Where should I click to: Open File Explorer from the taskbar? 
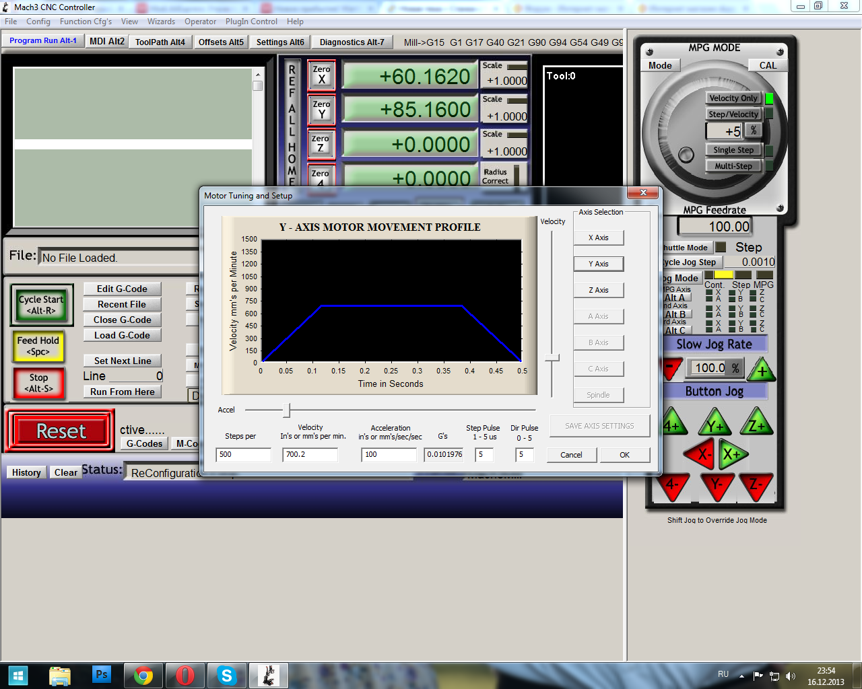click(60, 675)
